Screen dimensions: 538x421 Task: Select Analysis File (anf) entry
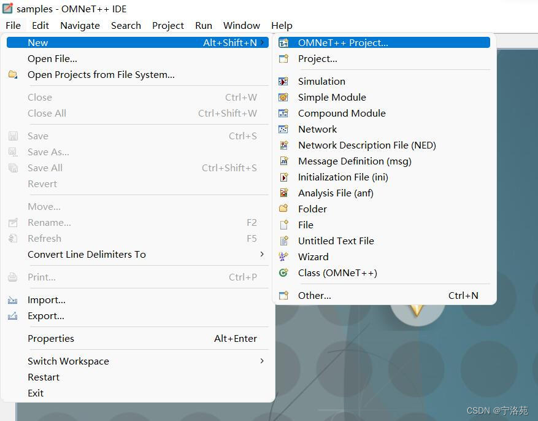tap(384, 193)
